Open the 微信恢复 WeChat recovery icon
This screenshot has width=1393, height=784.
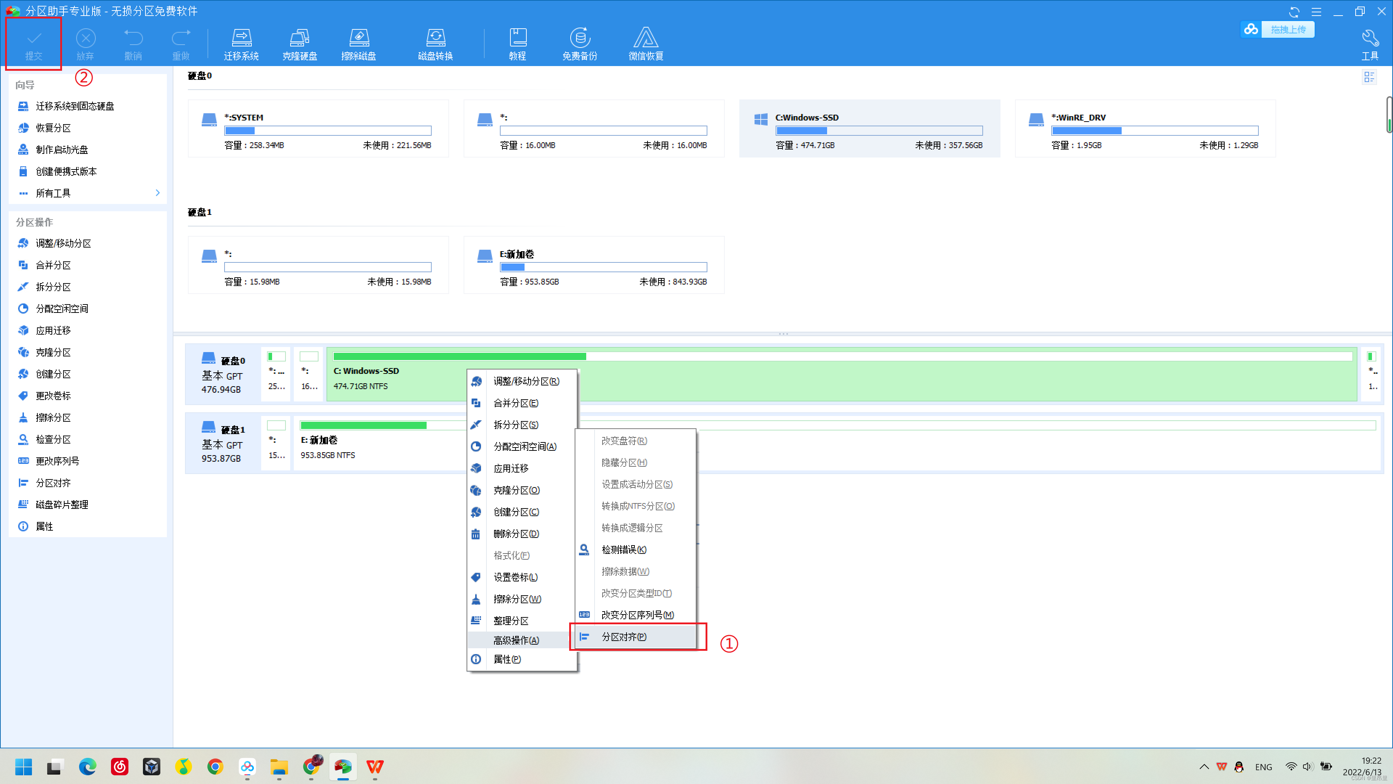646,44
